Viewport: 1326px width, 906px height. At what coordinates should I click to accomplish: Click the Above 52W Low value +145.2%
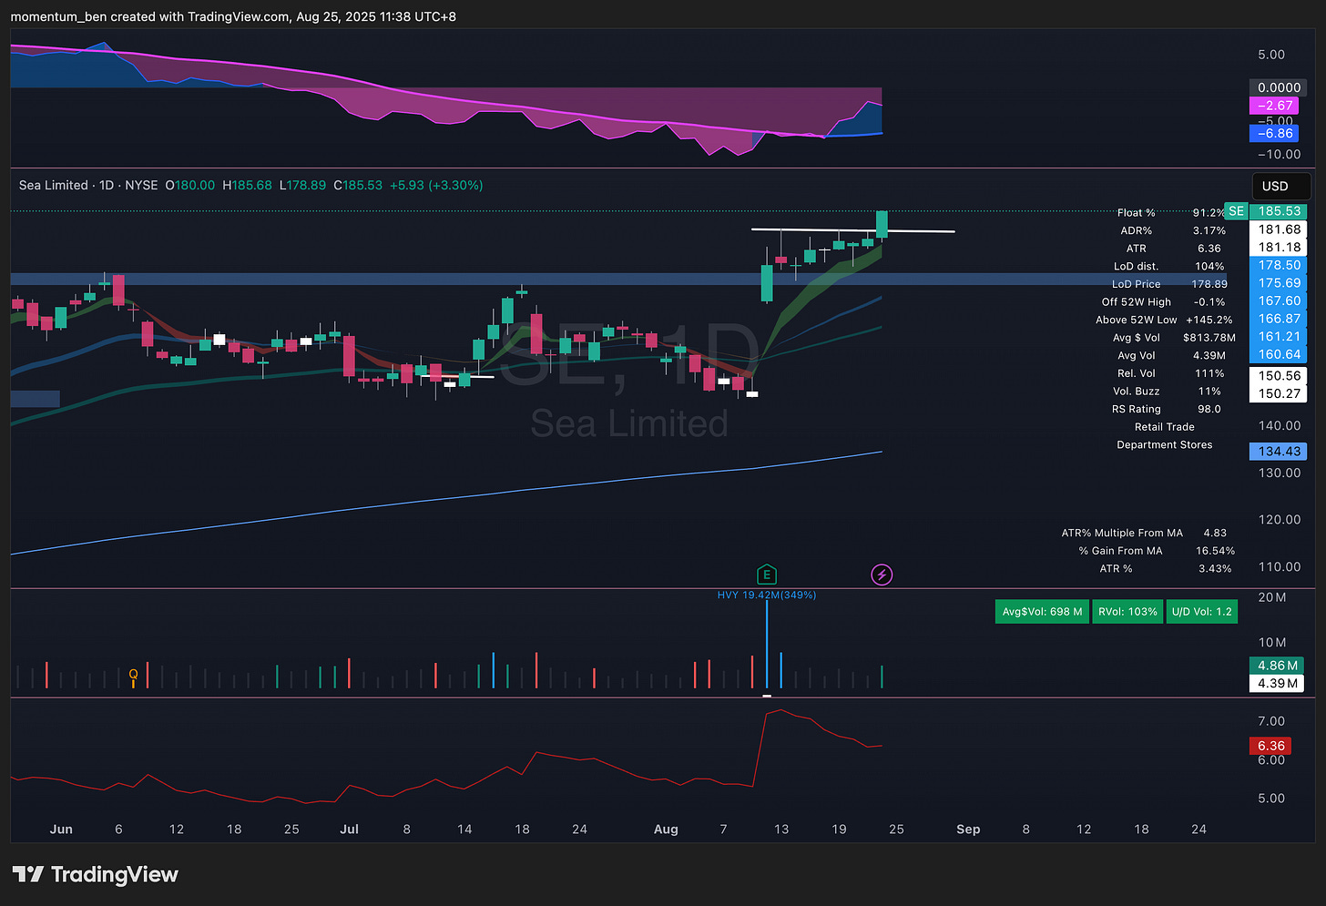pyautogui.click(x=1209, y=320)
